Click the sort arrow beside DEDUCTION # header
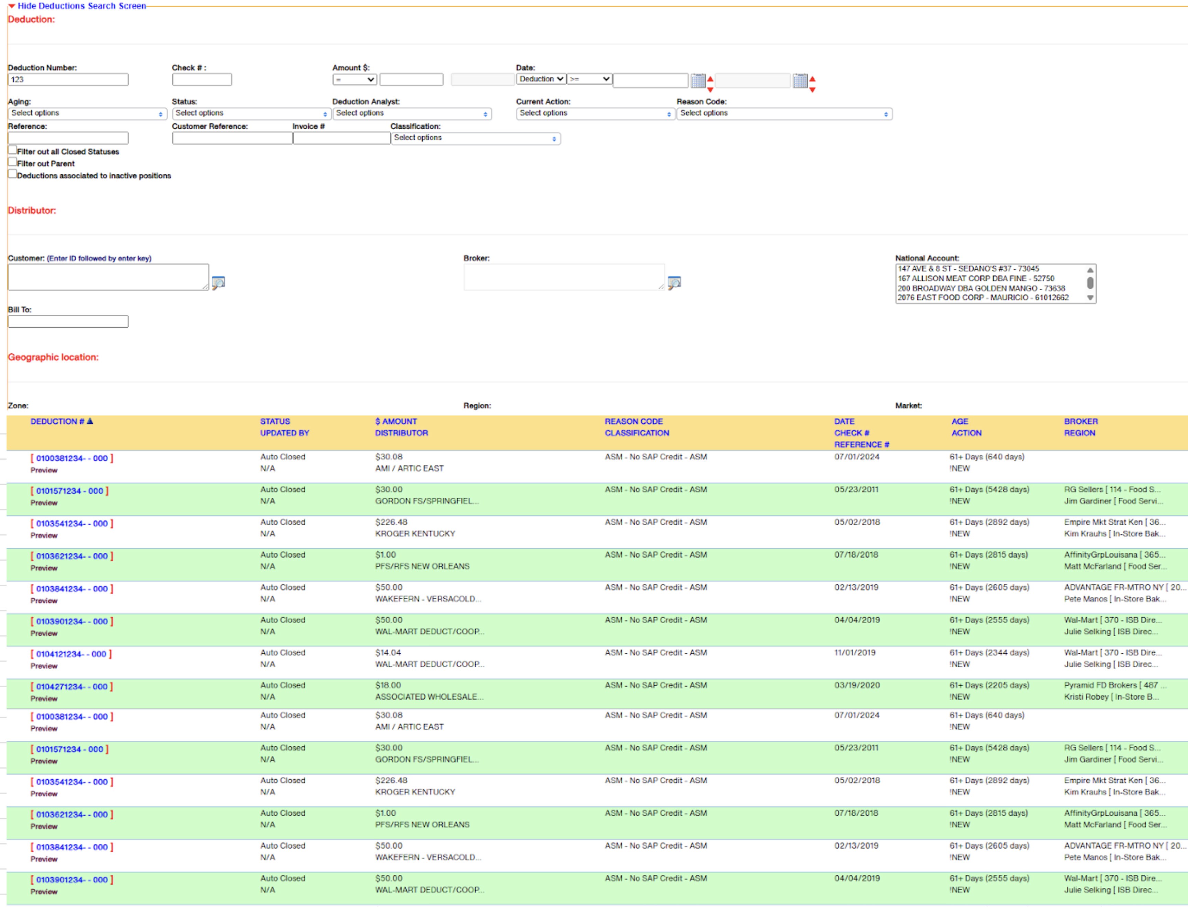Viewport: 1188px width, 907px height. coord(90,421)
